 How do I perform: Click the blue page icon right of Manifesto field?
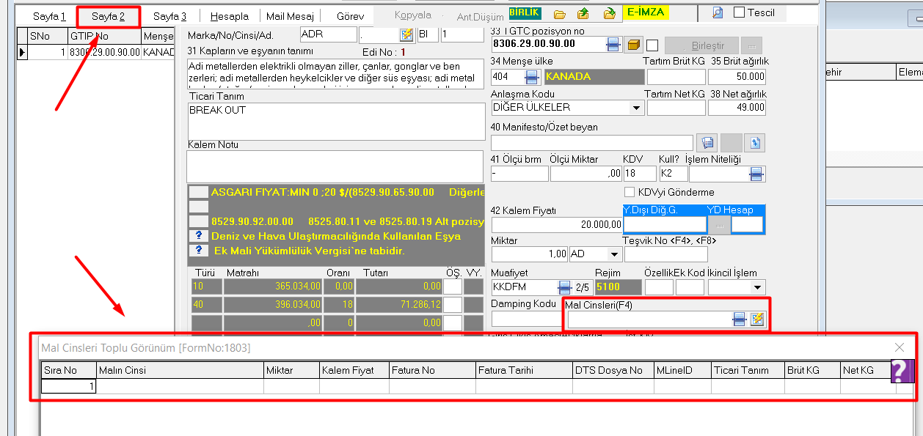(x=756, y=142)
